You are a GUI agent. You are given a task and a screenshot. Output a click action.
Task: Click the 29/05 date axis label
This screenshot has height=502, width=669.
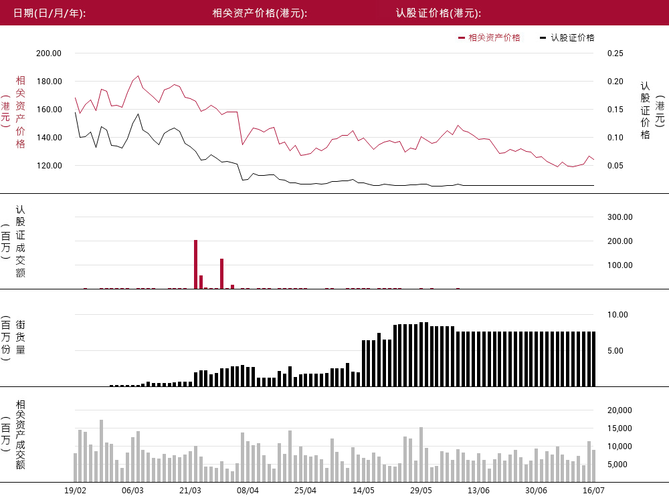421,490
